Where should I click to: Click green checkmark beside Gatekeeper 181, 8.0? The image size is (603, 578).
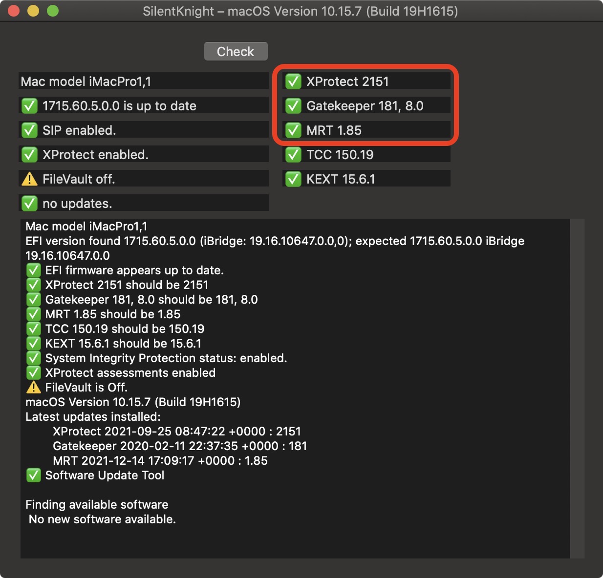pos(293,106)
